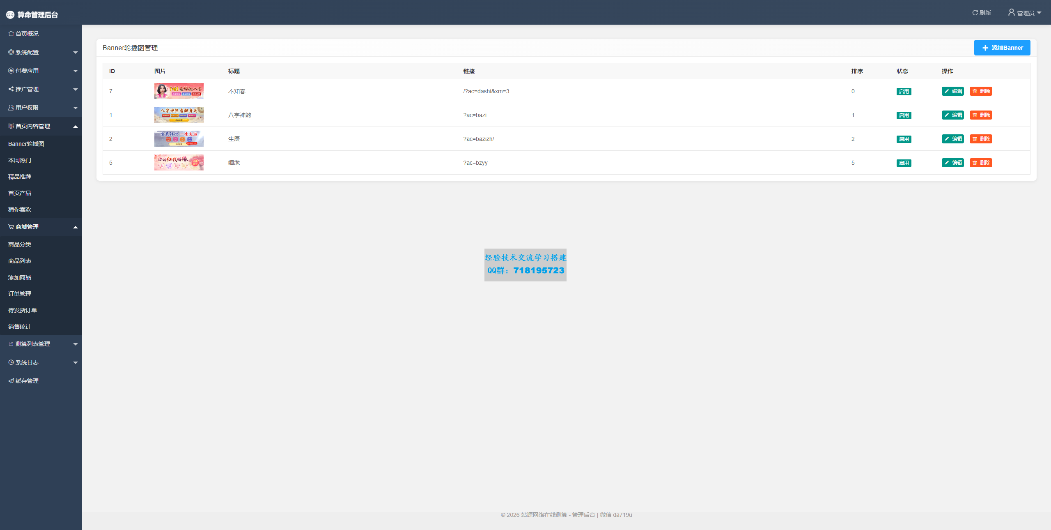Click the 添加Banner button
Screen dimensions: 1051x530
tap(1002, 48)
